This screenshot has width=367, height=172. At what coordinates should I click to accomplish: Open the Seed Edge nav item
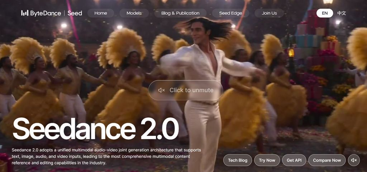[230, 13]
